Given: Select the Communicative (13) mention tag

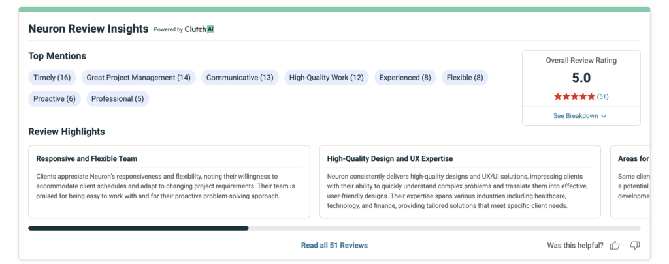Looking at the screenshot, I should click(x=240, y=78).
